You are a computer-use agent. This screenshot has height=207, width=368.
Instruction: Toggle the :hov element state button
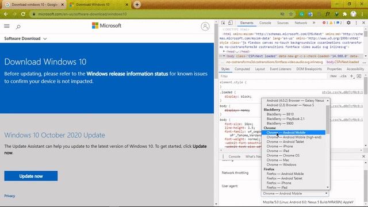[x=333, y=76]
